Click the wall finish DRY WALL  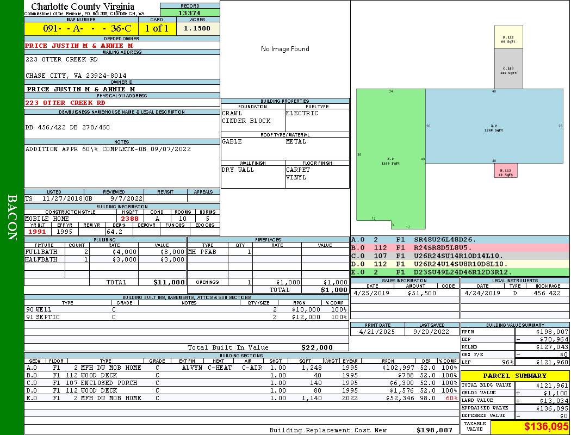tap(238, 170)
